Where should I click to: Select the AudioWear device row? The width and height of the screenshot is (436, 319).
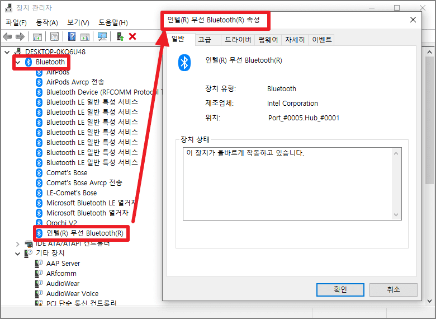coord(63,283)
